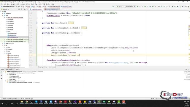Image resolution: width=190 pixels, height=107 pixels.
Task: Select the Build Output tab
Action: click(9, 69)
